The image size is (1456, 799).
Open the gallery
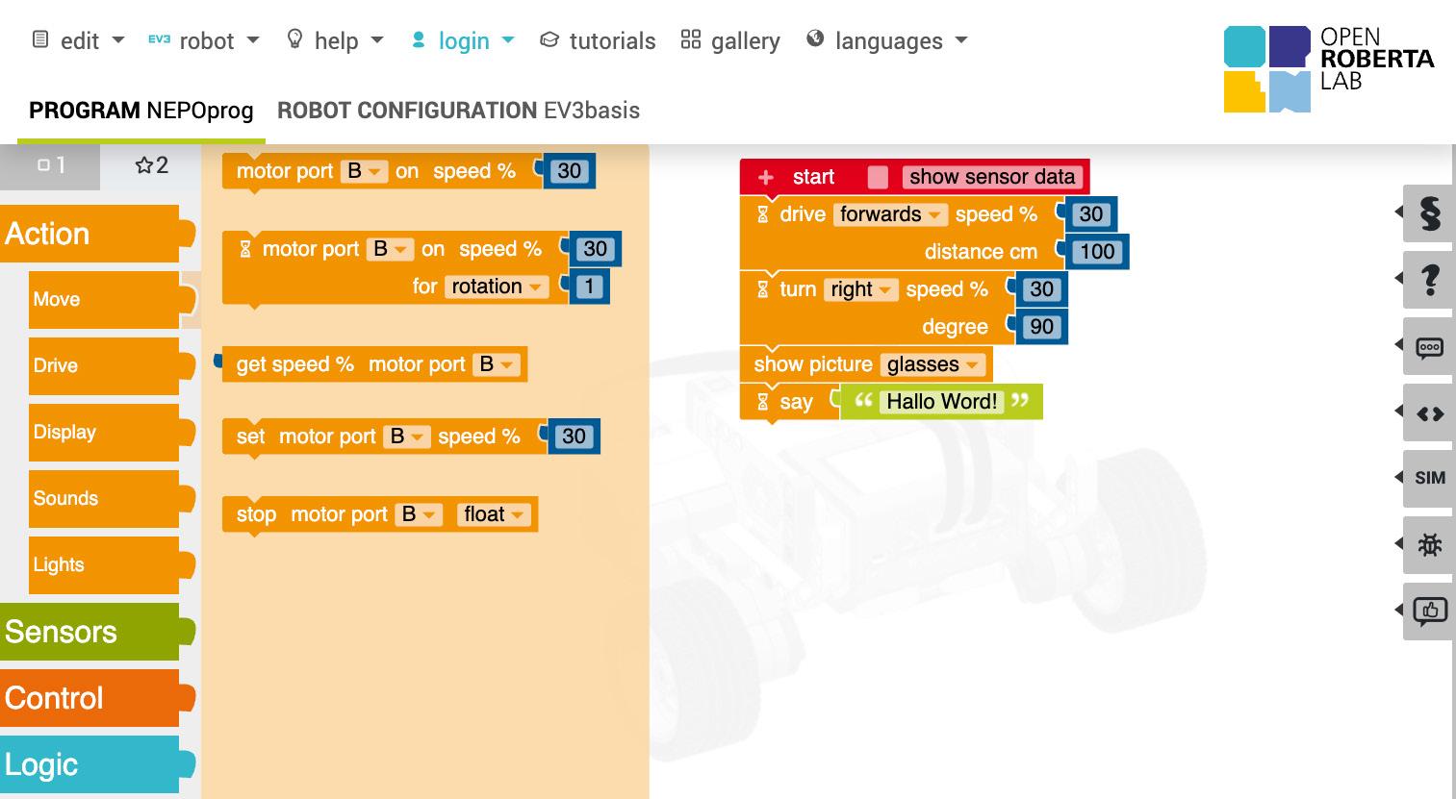730,40
